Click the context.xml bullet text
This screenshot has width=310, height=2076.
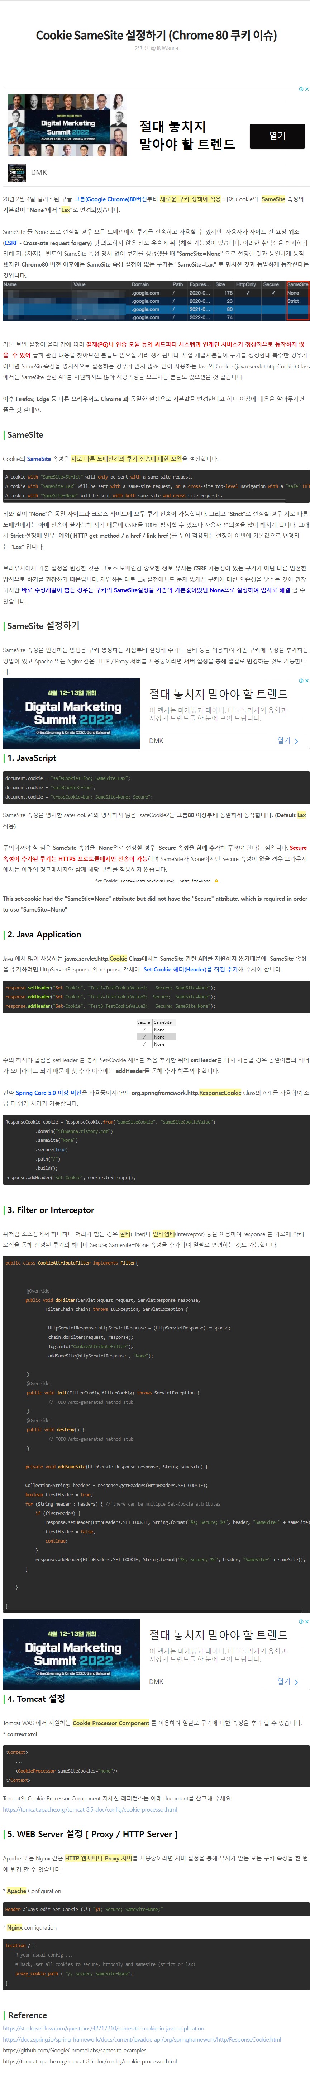(x=22, y=1733)
